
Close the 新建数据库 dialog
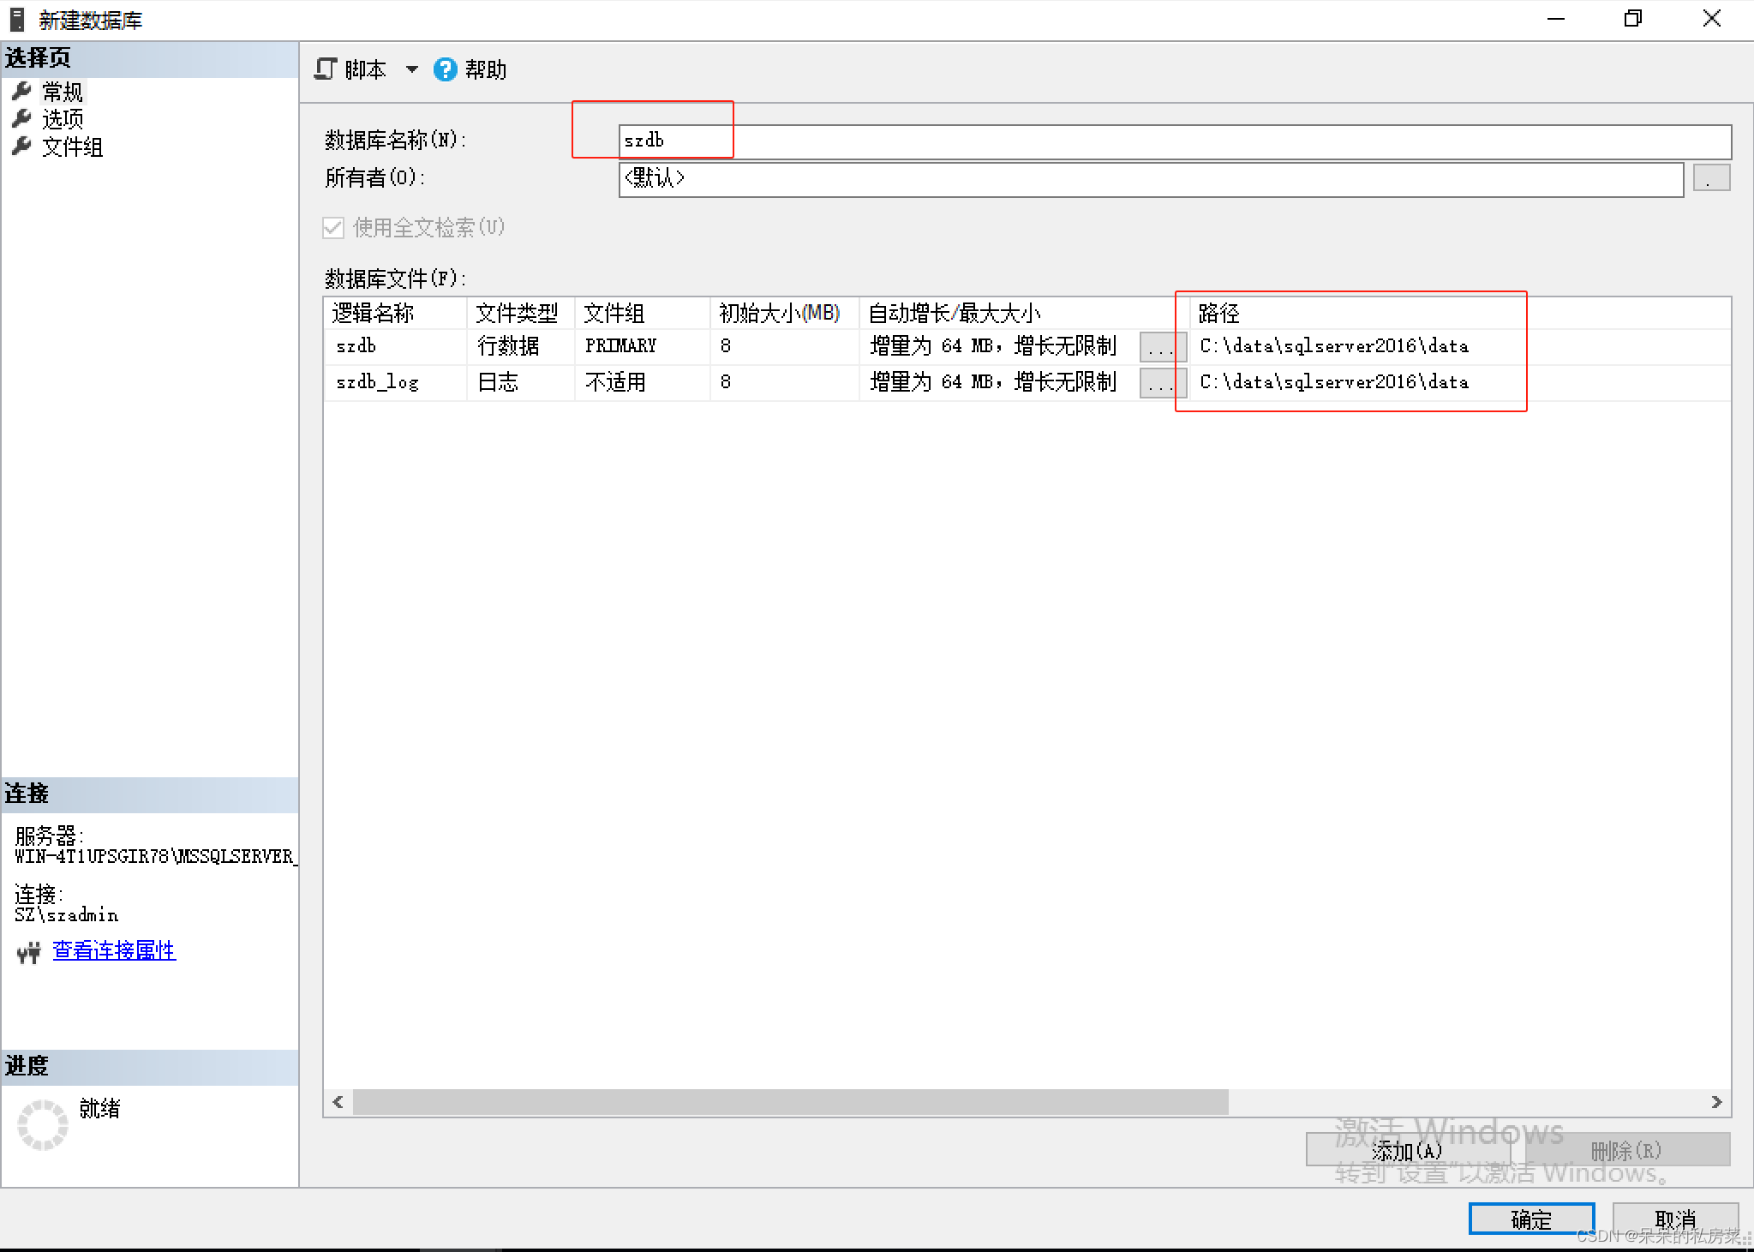click(1711, 19)
